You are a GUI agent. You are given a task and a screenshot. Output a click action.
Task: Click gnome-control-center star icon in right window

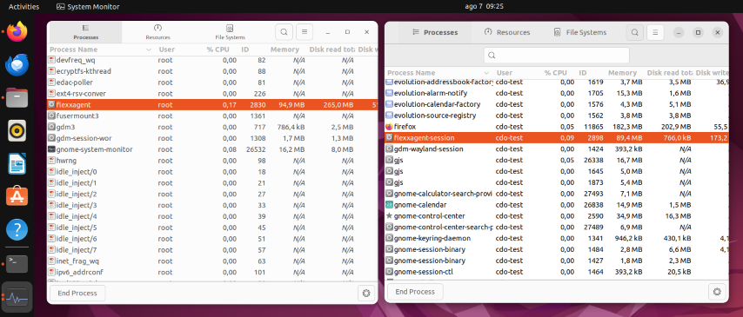[389, 215]
